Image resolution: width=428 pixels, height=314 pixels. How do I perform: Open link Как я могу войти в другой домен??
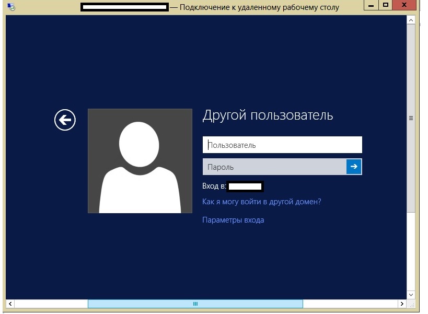261,202
